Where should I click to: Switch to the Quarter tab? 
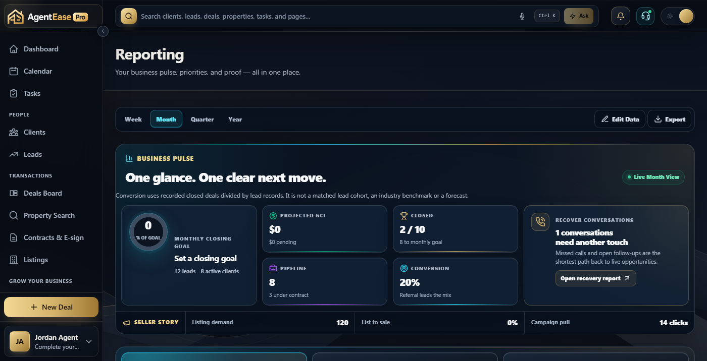coord(202,119)
